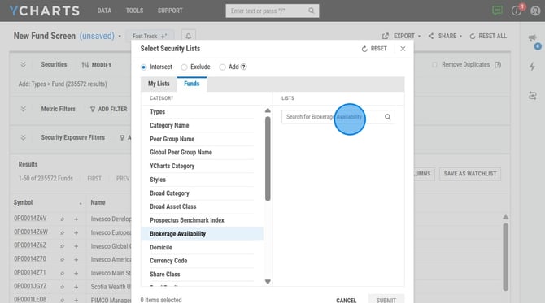Select the Intersect radio button
Screen dimensions: 545x303
[x=143, y=67]
